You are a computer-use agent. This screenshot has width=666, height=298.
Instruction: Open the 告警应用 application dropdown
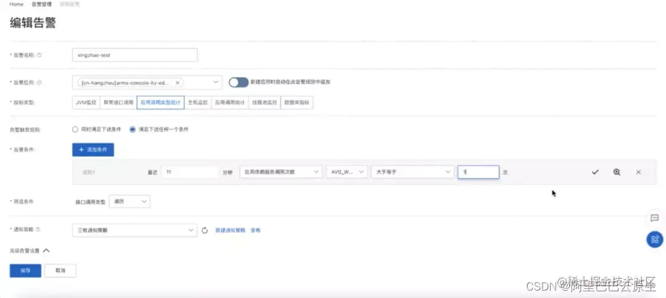point(147,83)
